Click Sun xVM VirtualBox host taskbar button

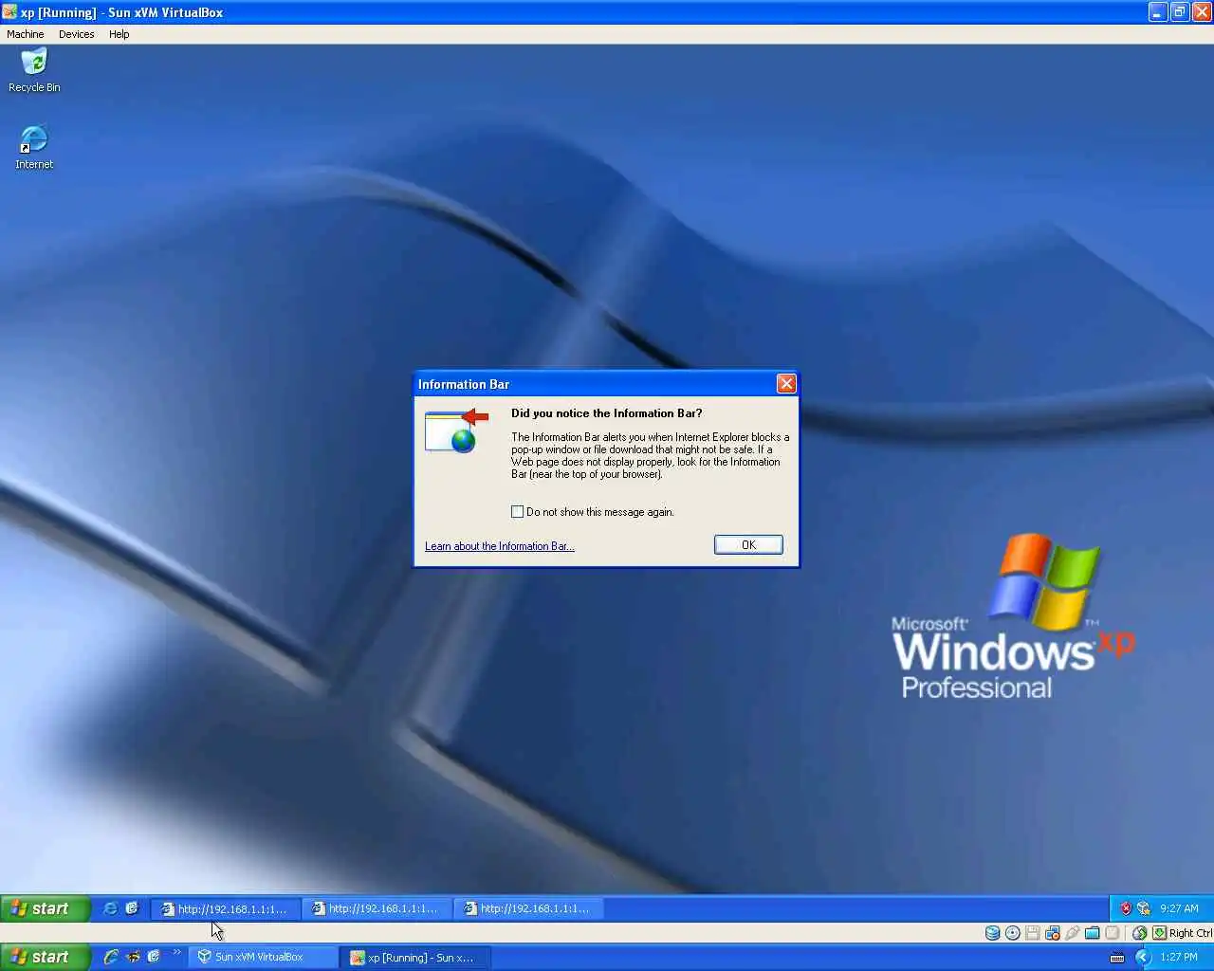coord(263,958)
